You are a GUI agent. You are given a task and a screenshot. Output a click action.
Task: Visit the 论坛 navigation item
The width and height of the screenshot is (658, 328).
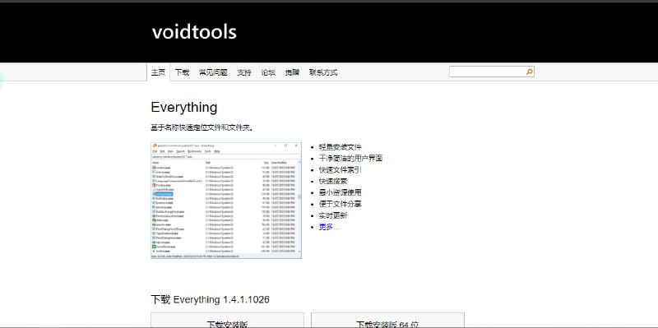tap(268, 72)
